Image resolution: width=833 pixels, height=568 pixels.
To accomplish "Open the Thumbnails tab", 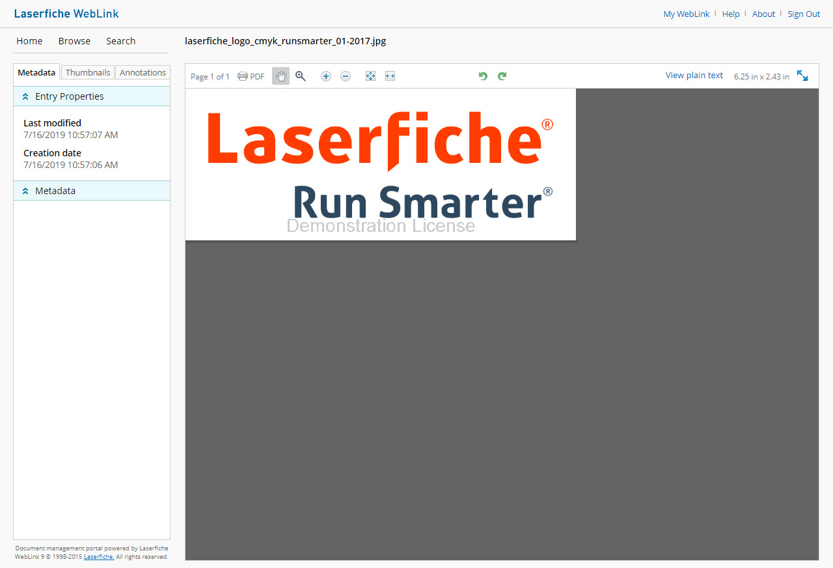I will pyautogui.click(x=88, y=72).
